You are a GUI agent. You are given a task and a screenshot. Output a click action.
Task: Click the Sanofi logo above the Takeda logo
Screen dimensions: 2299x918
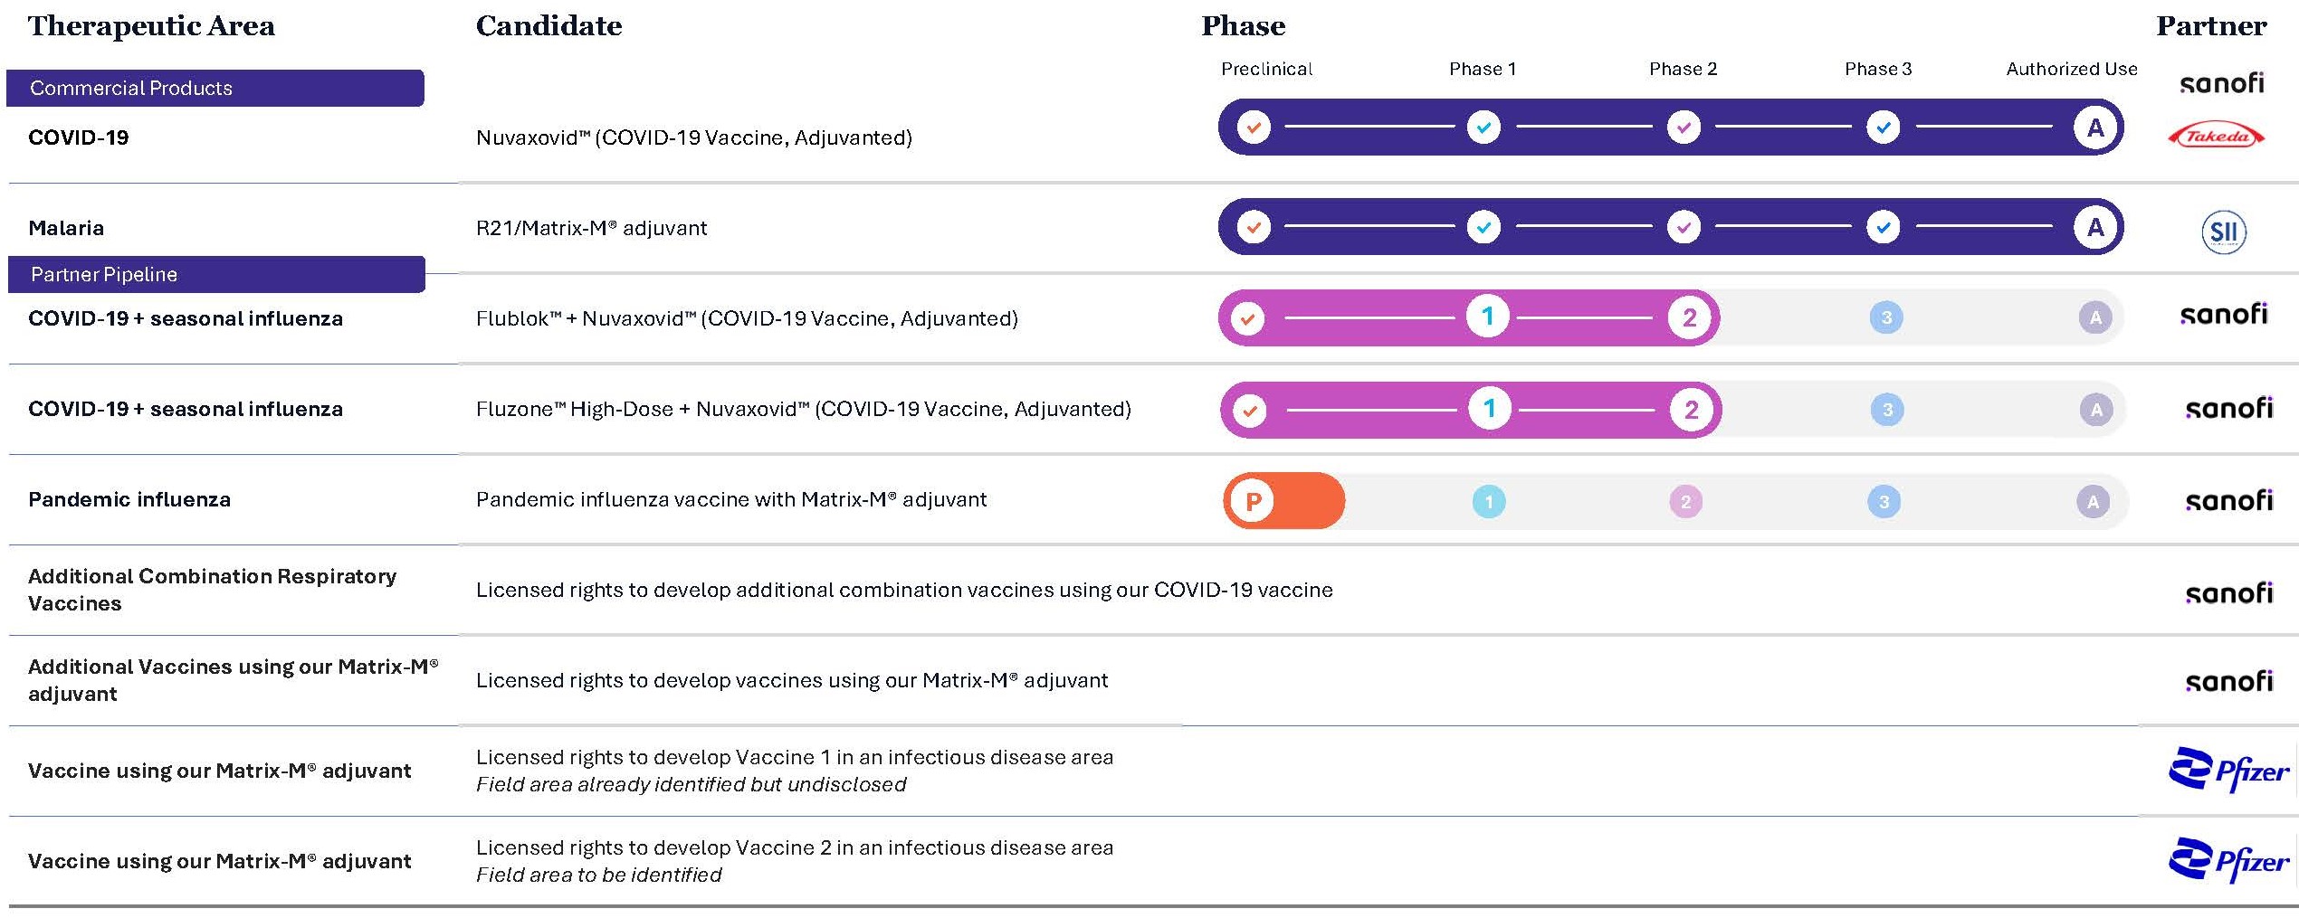pyautogui.click(x=2222, y=84)
